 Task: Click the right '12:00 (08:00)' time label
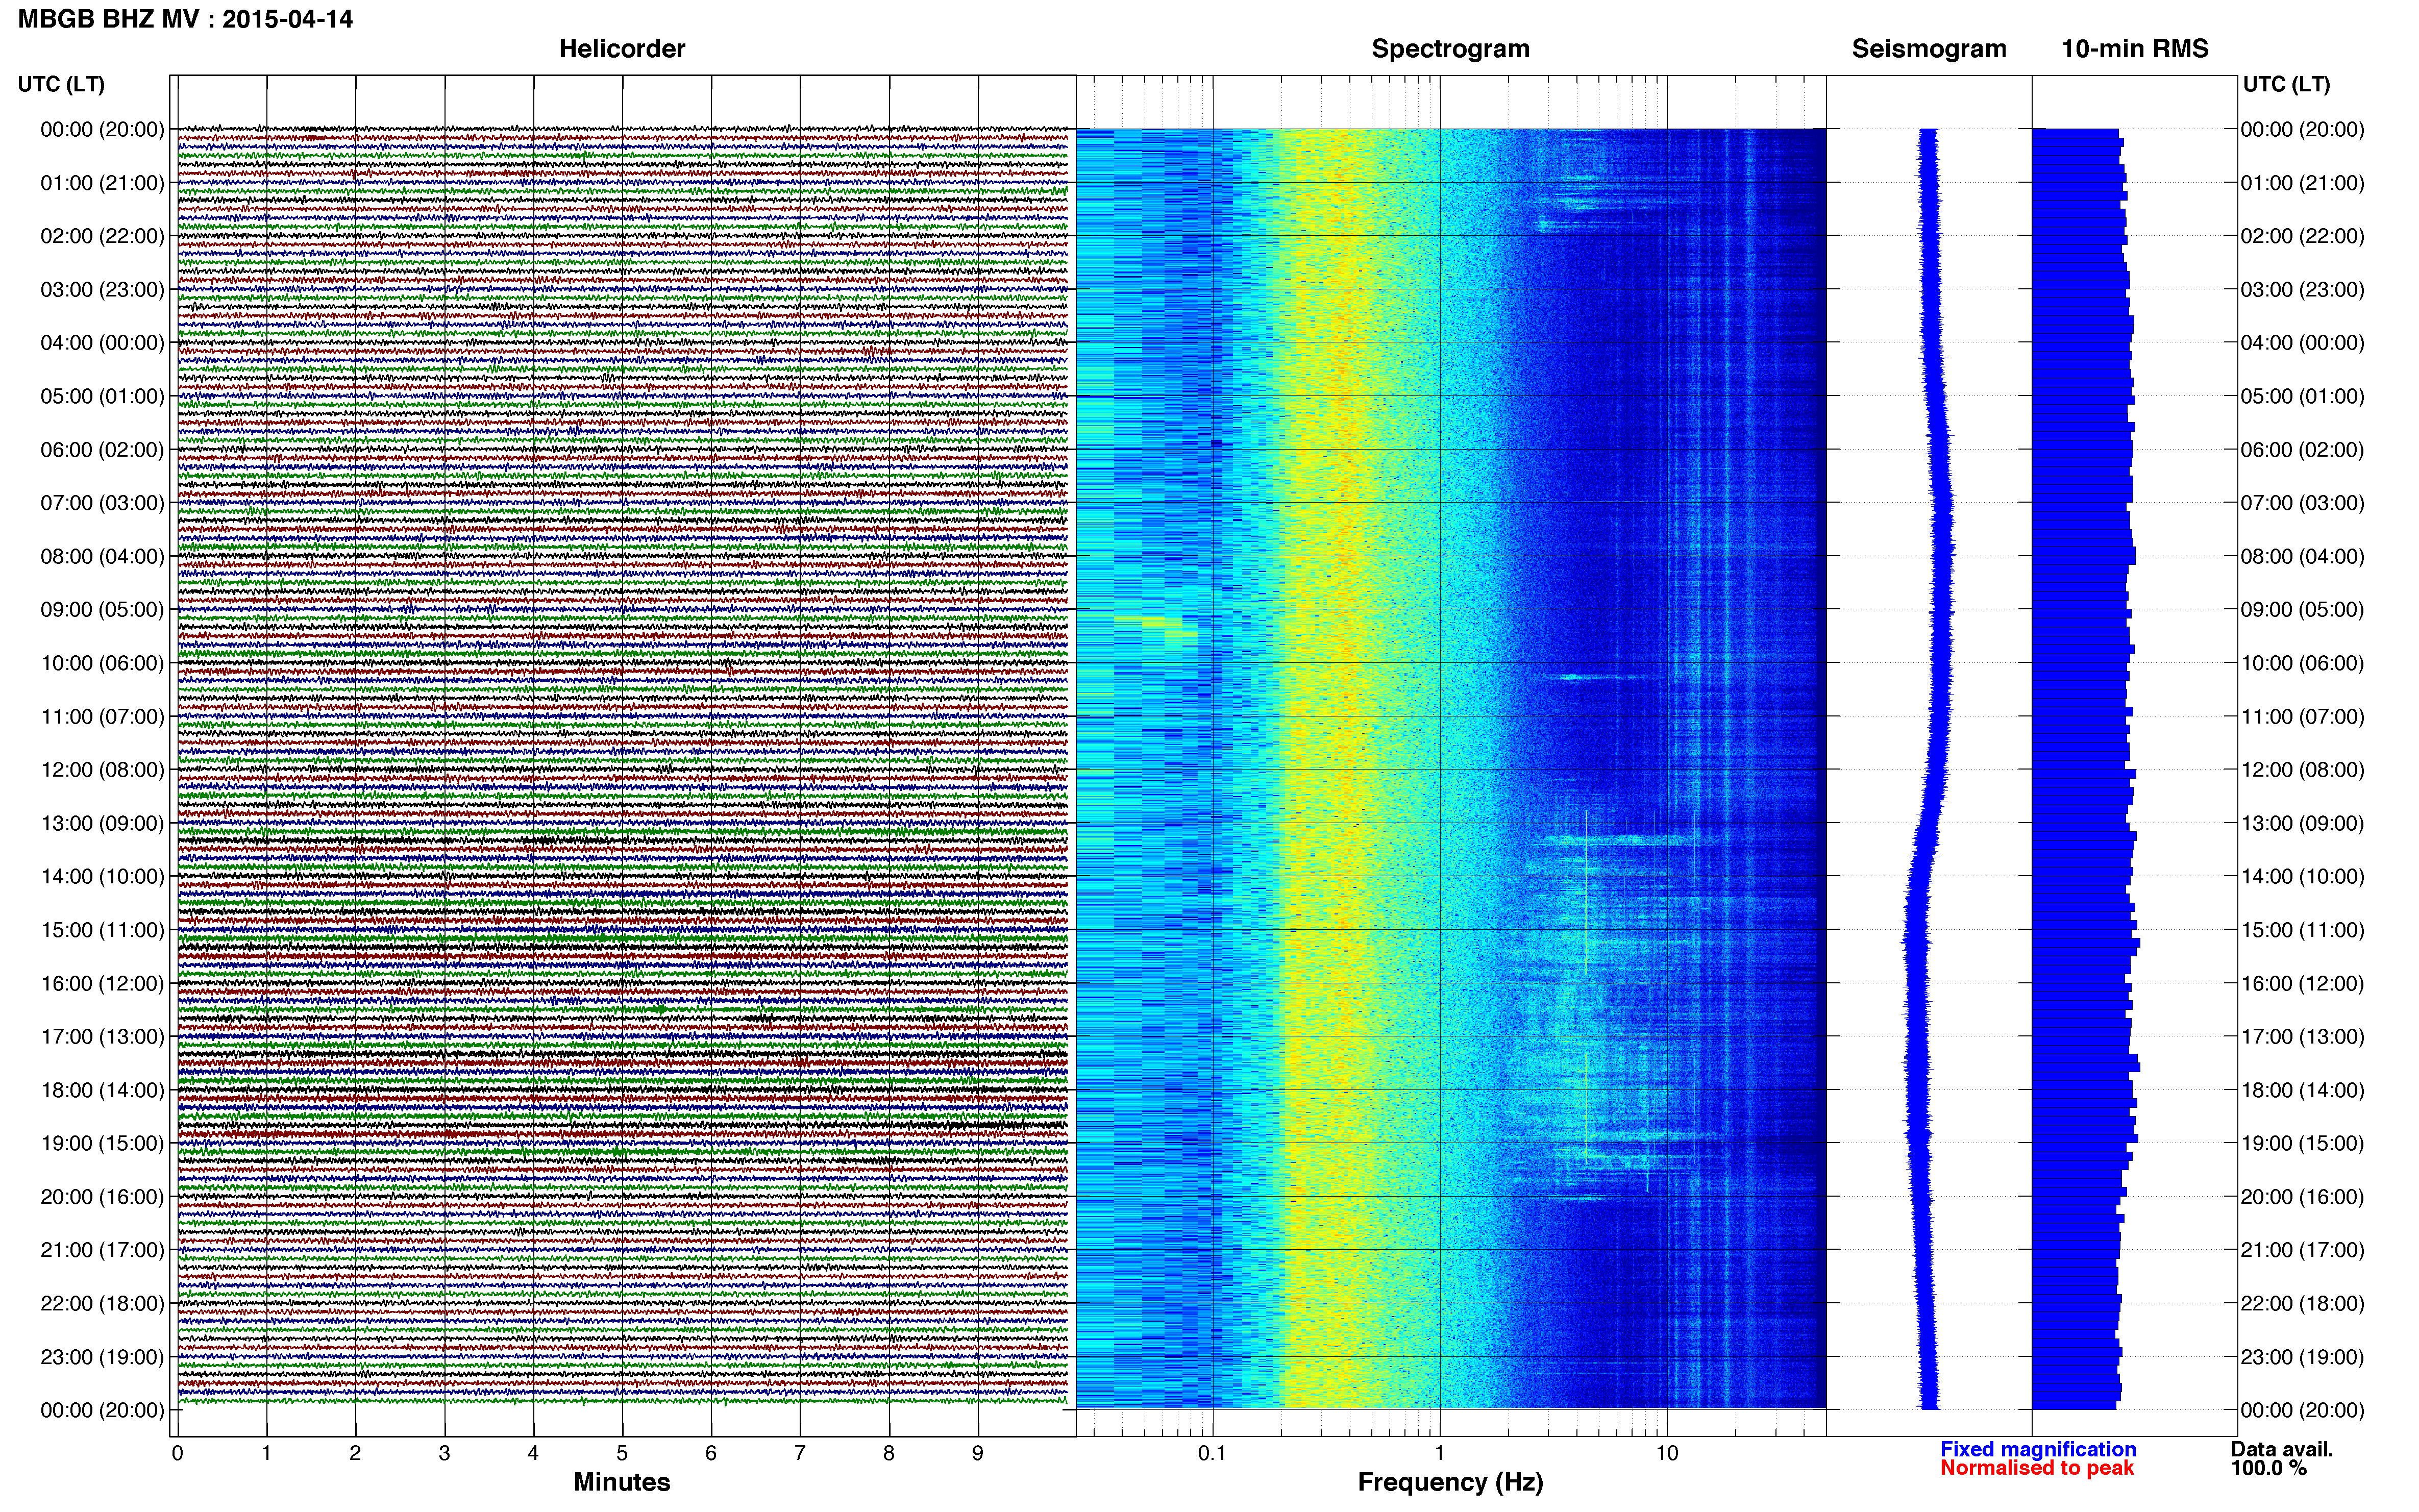2302,770
